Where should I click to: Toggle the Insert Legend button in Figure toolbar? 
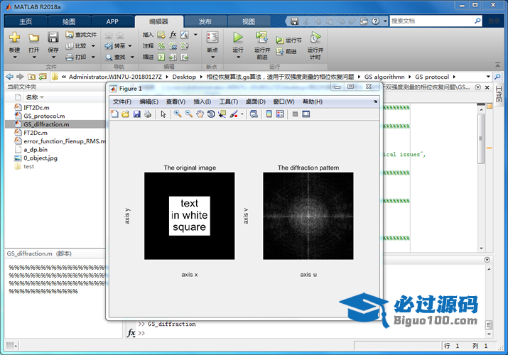tap(279, 114)
